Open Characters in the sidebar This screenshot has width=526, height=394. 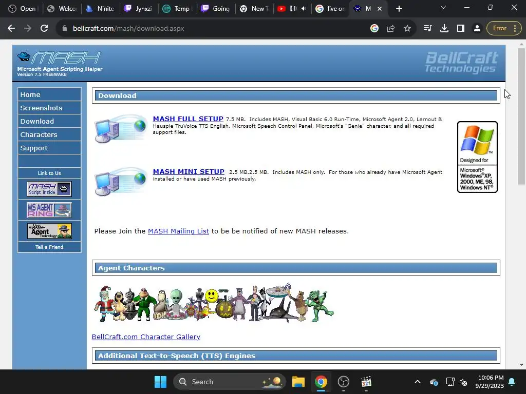click(49, 135)
